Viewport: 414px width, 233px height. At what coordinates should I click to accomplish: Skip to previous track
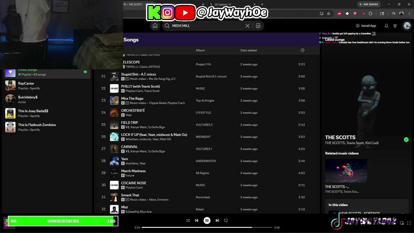coord(197,220)
